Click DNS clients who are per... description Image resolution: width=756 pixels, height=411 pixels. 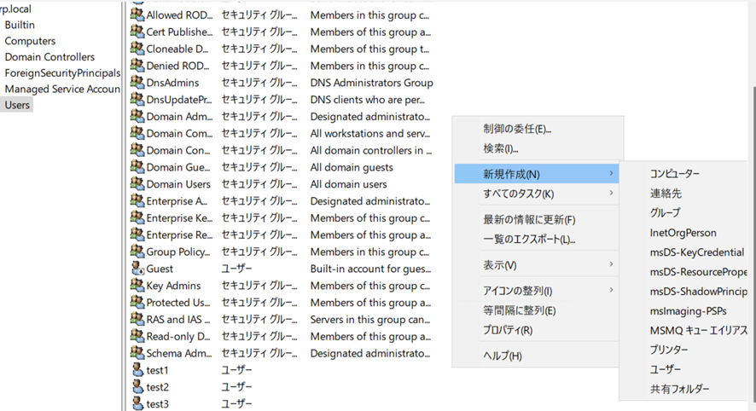click(x=368, y=100)
